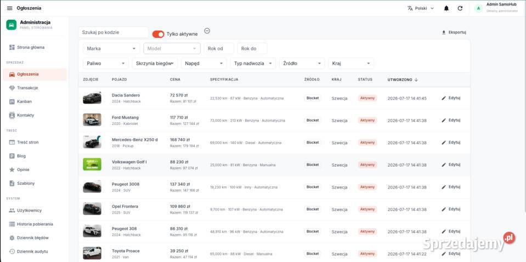
Task: Expand the Marka dropdown
Action: pyautogui.click(x=111, y=49)
